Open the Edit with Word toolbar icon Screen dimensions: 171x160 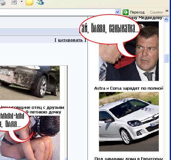coord(14,2)
